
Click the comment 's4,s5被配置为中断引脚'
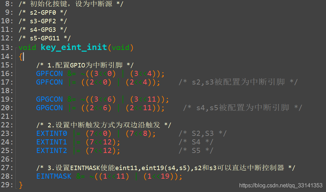pos(243,108)
